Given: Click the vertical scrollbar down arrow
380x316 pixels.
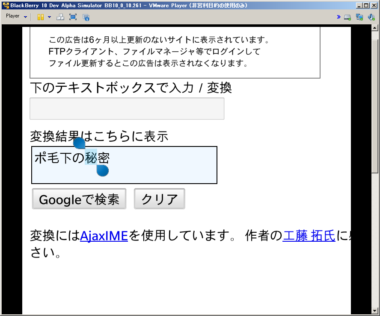Looking at the screenshot, I should coord(375,310).
